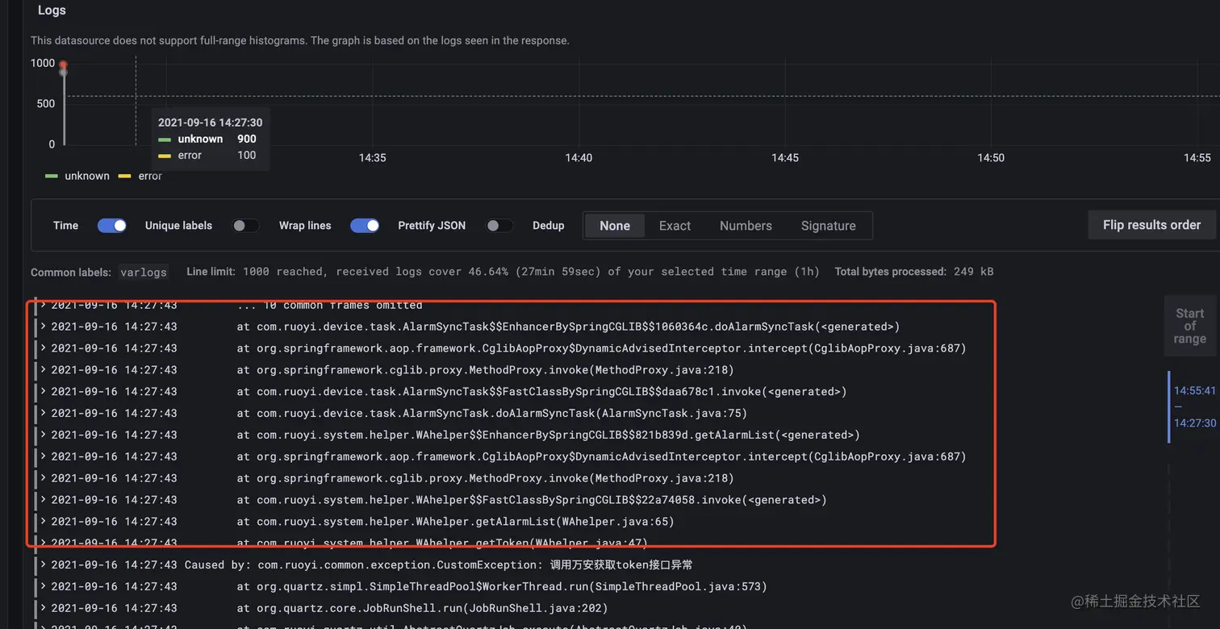Expand the JobRunShell.java:202 log row chevron

point(44,608)
